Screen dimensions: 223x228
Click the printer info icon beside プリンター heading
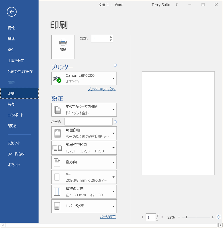(115, 65)
